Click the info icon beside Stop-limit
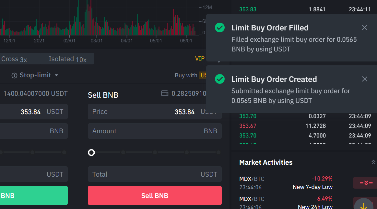 (14, 75)
